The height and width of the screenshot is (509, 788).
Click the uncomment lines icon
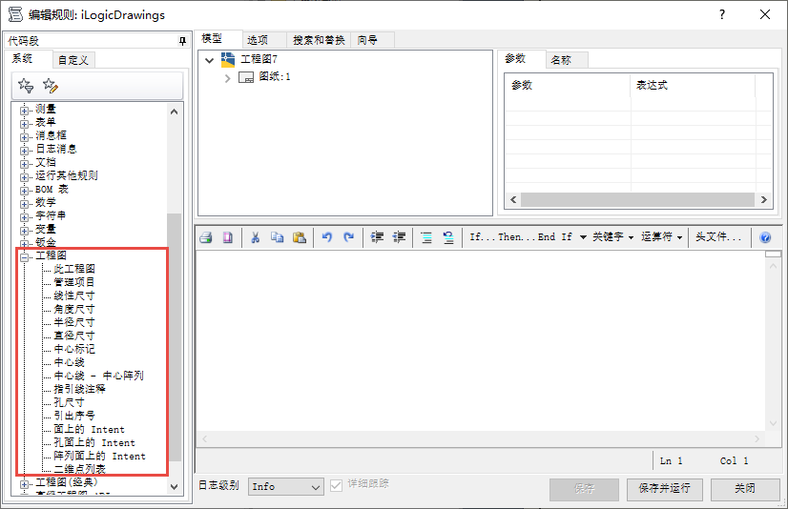[x=448, y=237]
